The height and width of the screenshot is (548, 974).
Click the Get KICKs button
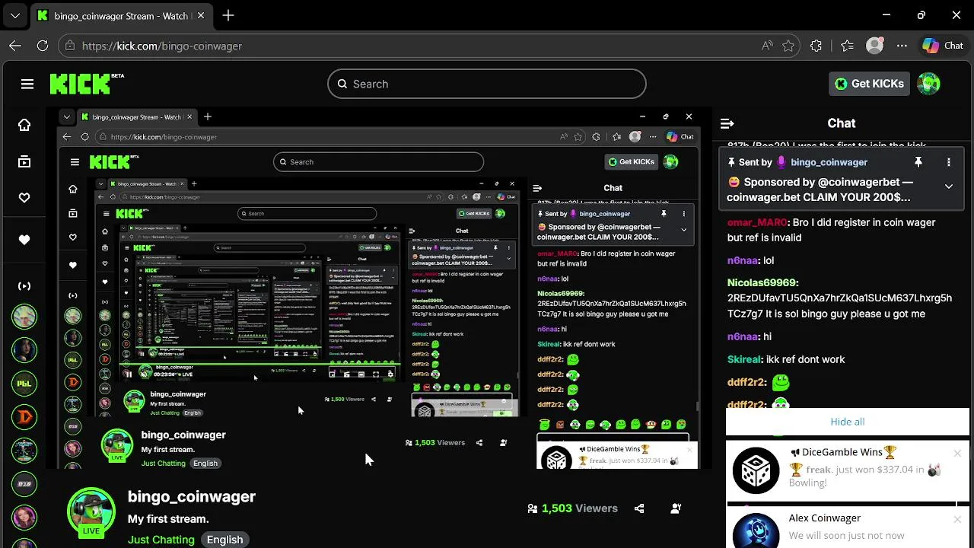[x=869, y=84]
